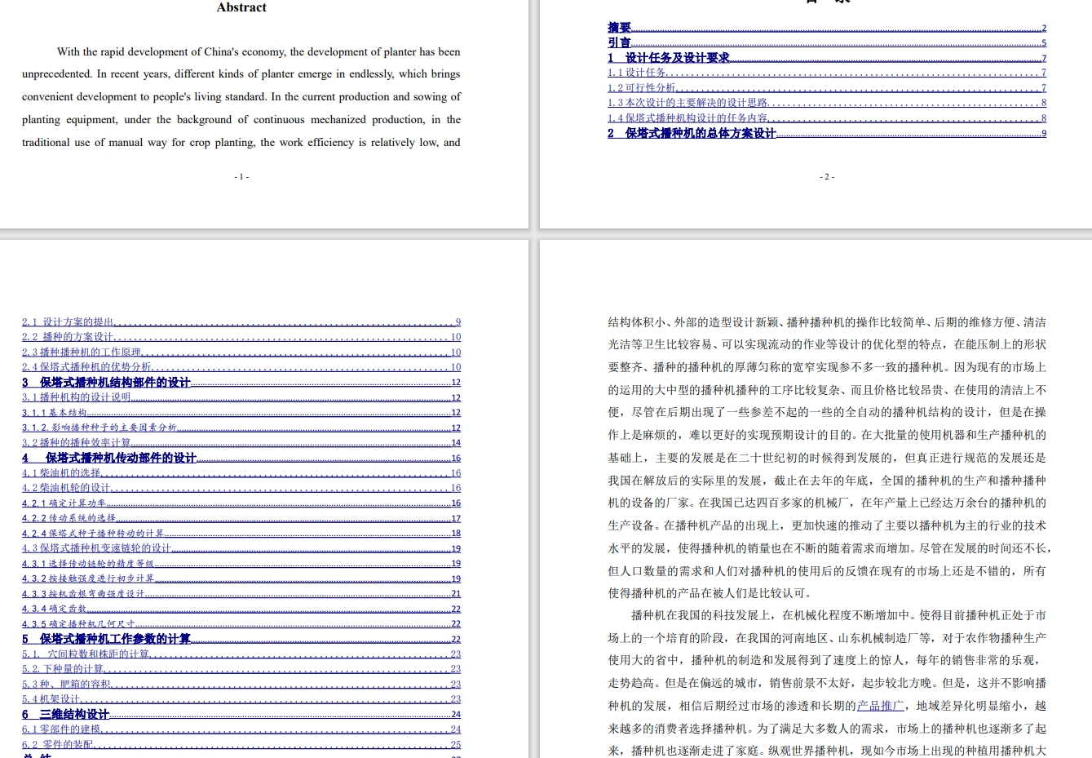This screenshot has width=1092, height=758.
Task: Go to chapter 1 设计任务及设计要求
Action: pos(826,58)
